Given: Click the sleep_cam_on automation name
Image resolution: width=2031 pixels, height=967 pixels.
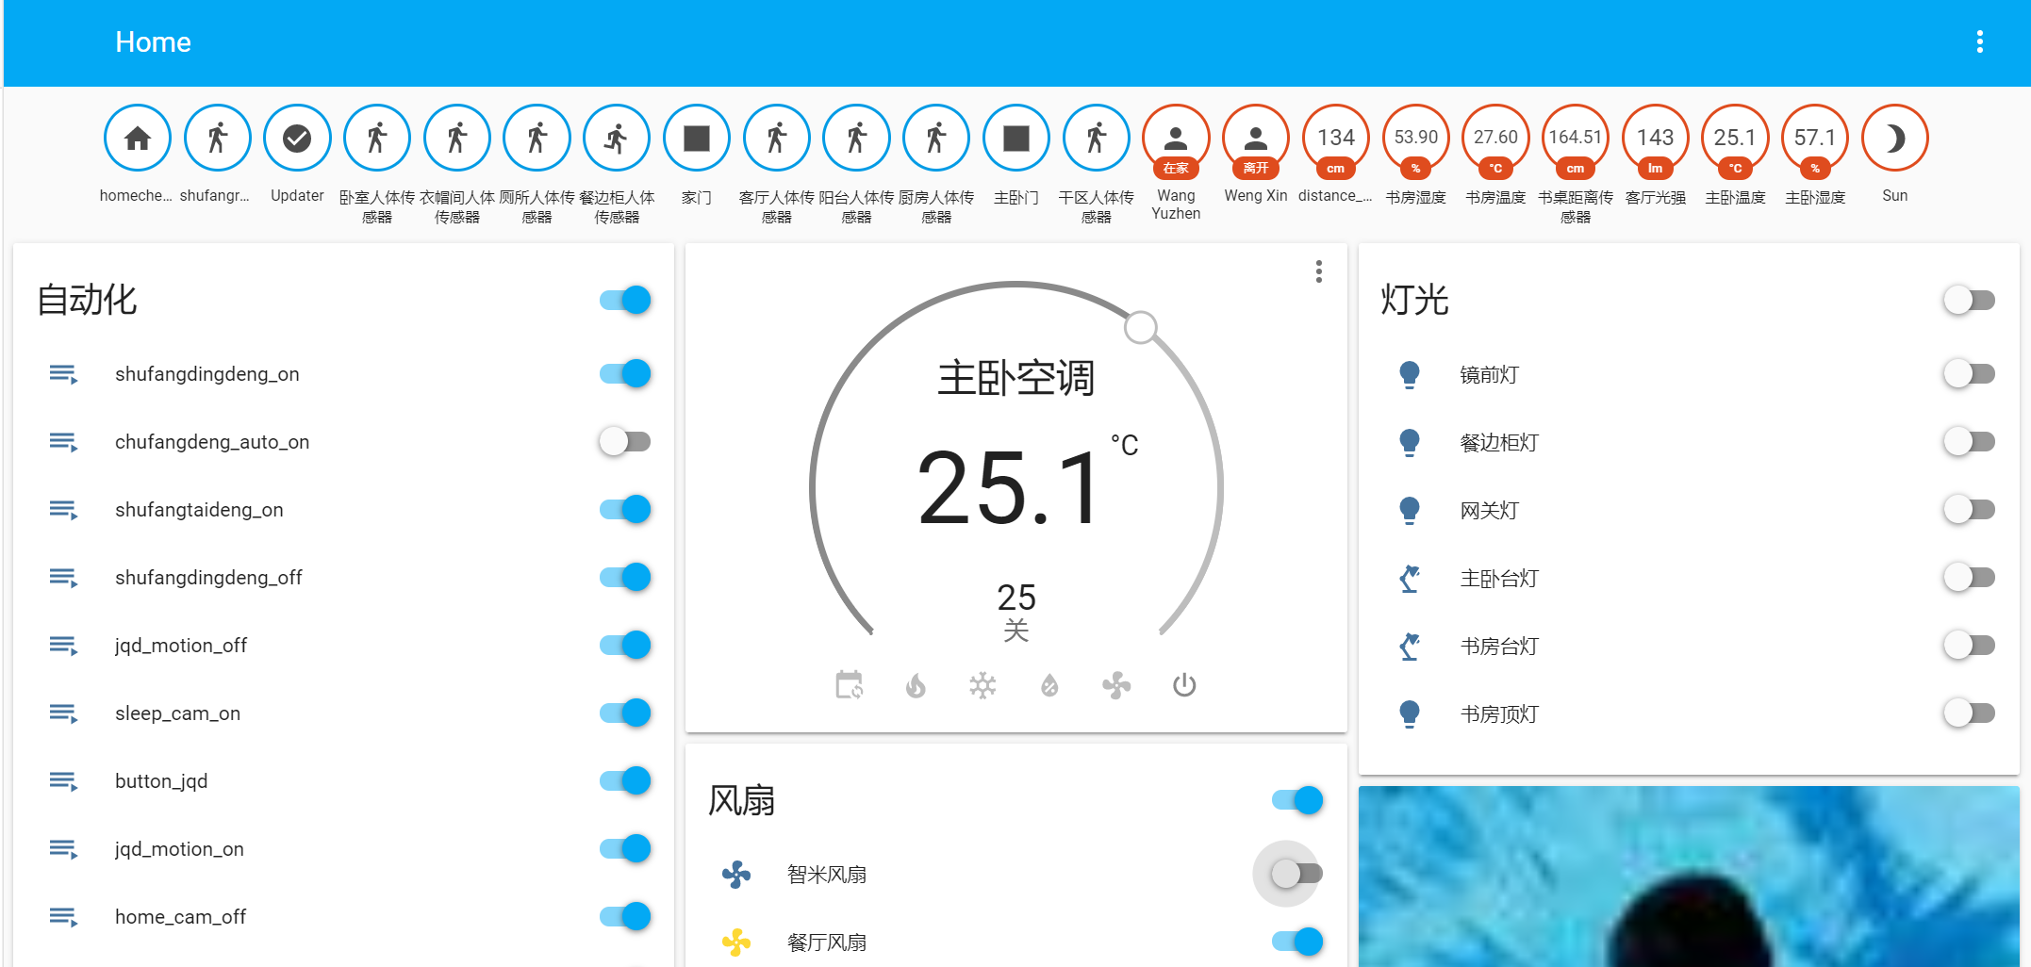Looking at the screenshot, I should [x=177, y=713].
